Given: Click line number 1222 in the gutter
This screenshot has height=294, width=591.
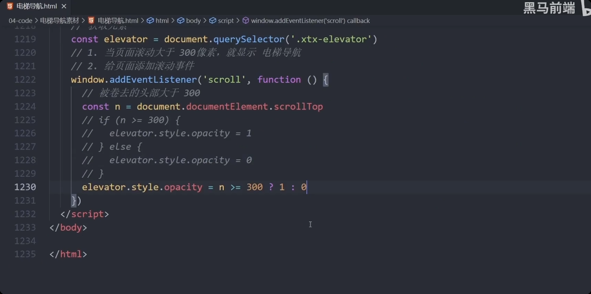Looking at the screenshot, I should click(x=25, y=80).
